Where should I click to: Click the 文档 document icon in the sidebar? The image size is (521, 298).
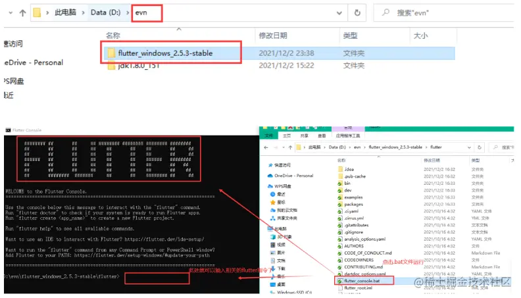pos(273,261)
